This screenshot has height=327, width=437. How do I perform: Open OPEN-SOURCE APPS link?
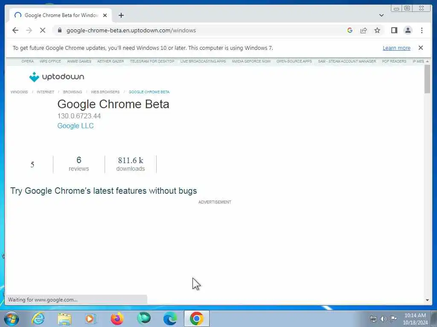pyautogui.click(x=294, y=61)
